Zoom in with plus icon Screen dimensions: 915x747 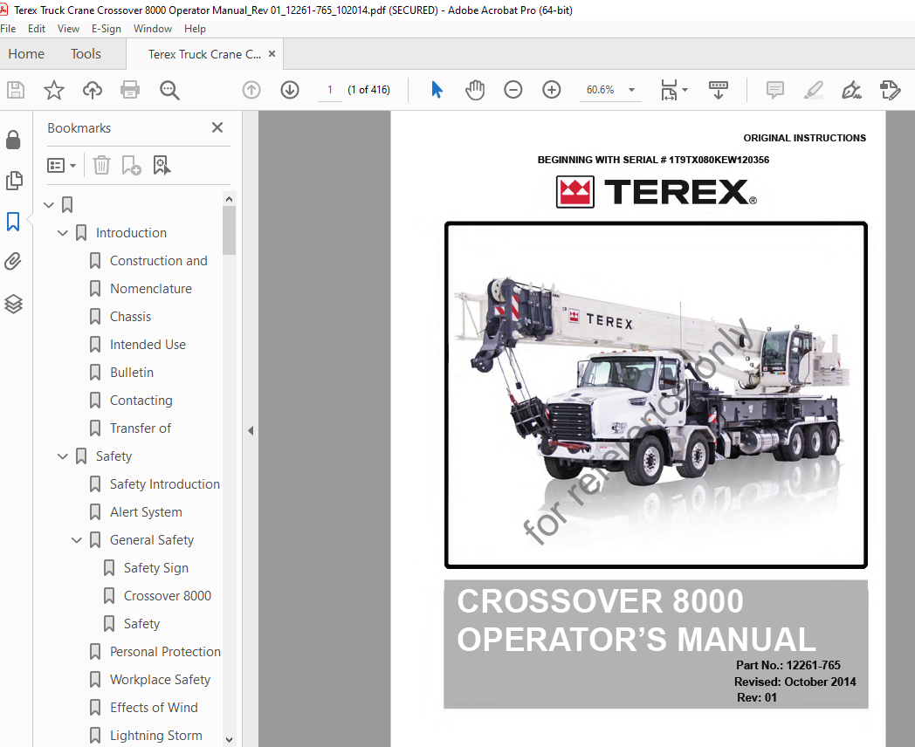(552, 90)
